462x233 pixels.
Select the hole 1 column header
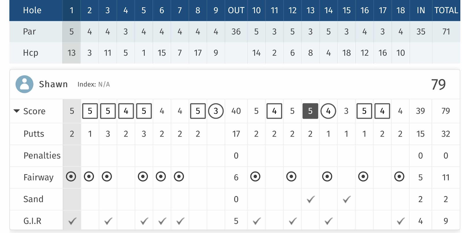click(x=72, y=10)
